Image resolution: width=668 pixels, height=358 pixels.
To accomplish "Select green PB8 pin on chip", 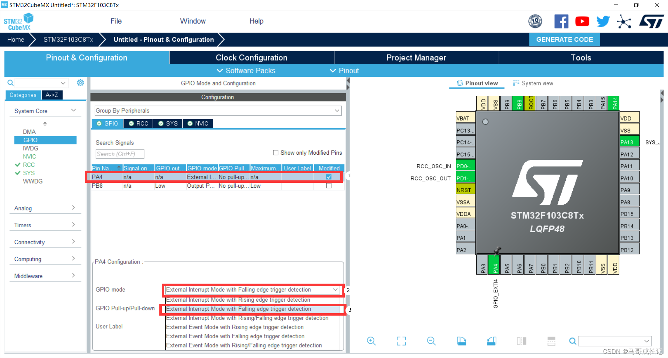I will click(518, 103).
